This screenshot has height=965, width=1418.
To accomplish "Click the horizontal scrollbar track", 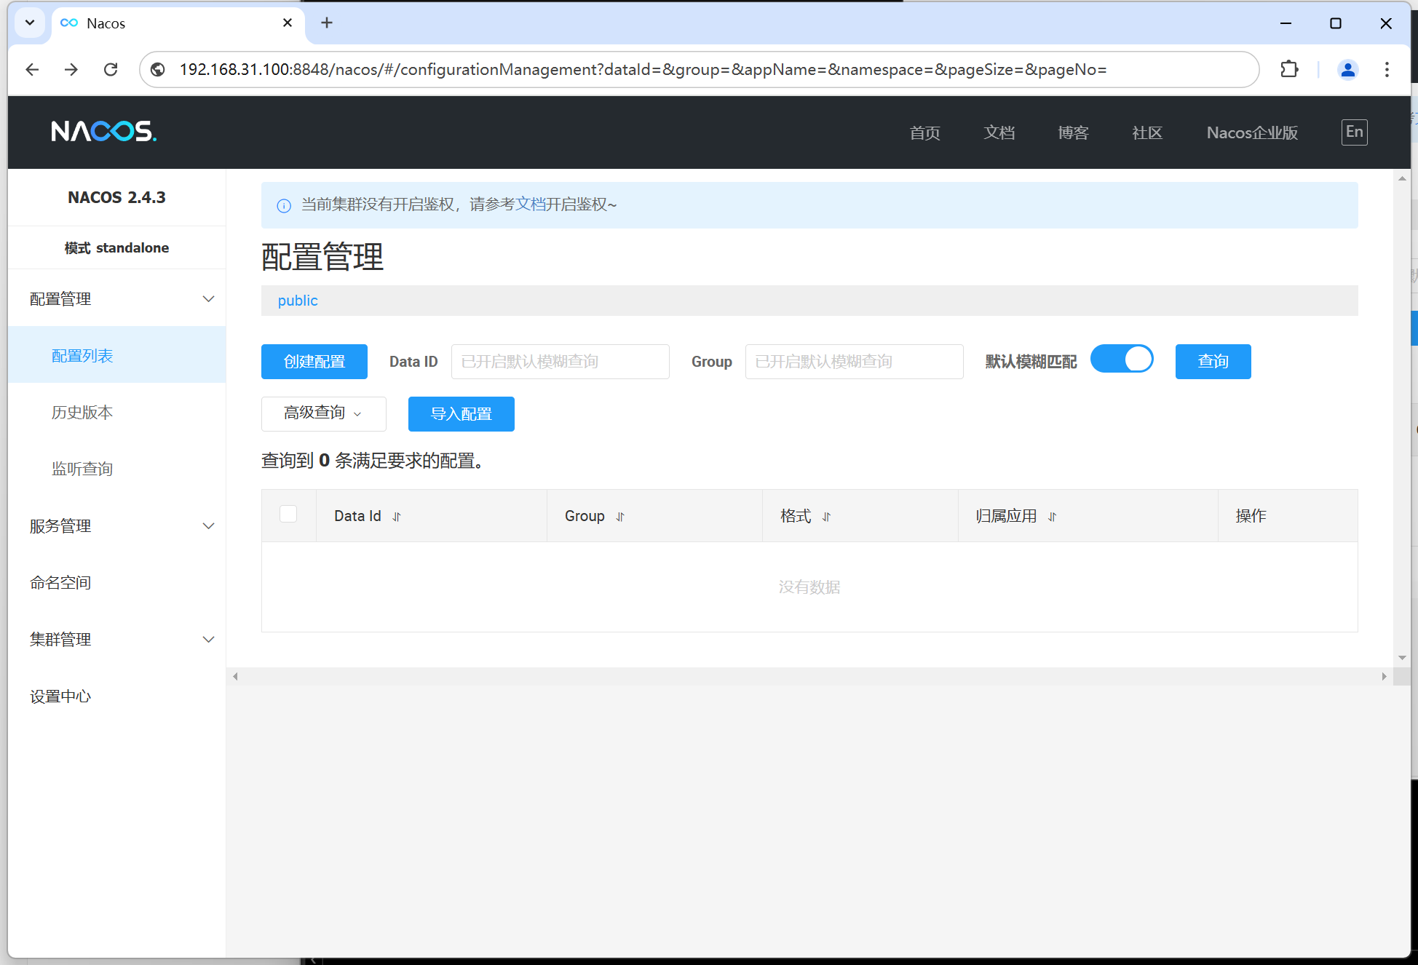I will click(x=808, y=676).
